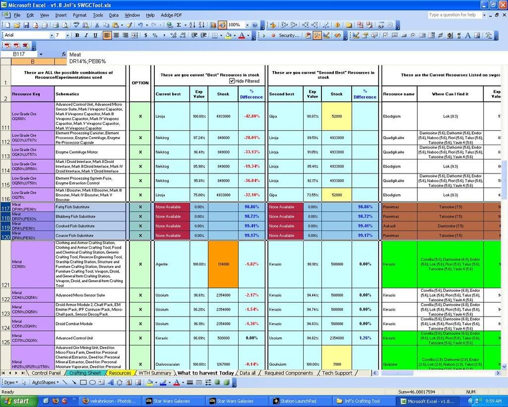This screenshot has width=508, height=407.
Task: Center text with the Center alignment icon
Action: click(116, 35)
